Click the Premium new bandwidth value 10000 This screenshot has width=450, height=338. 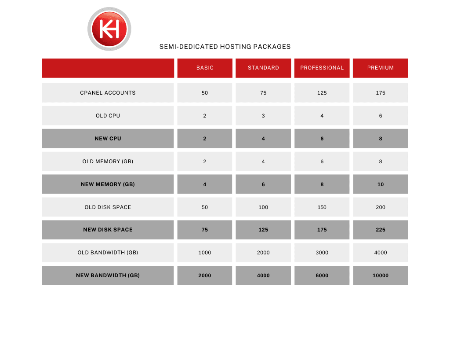click(381, 276)
